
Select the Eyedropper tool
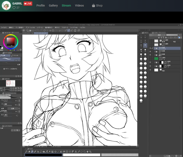79,152
